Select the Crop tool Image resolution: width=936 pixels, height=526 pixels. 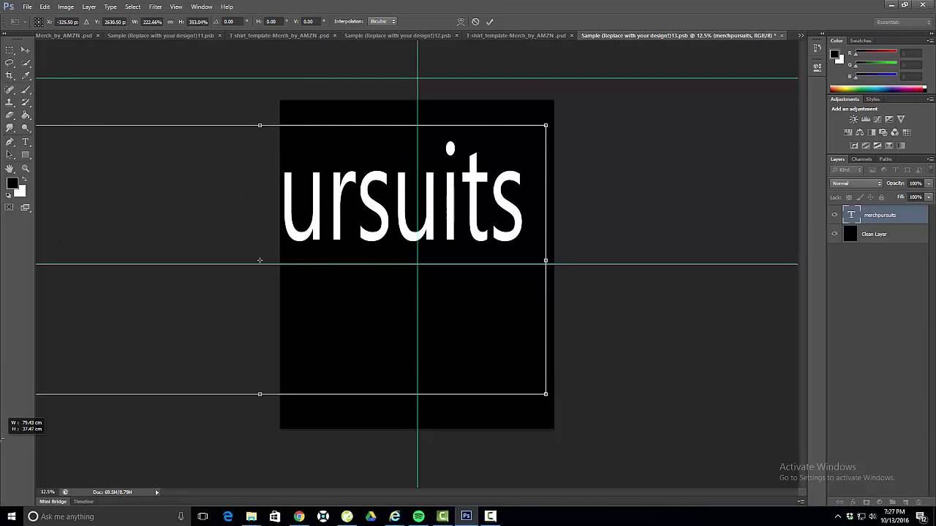point(10,76)
